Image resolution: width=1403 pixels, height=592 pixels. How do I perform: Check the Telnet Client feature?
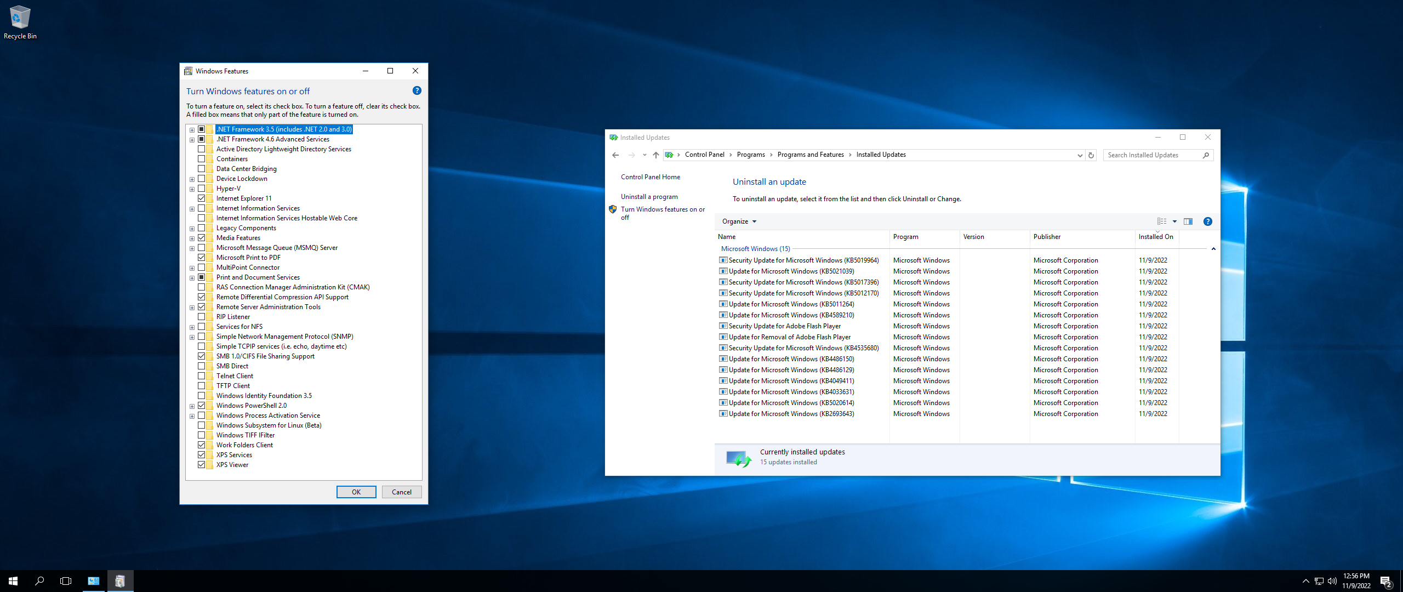click(202, 376)
